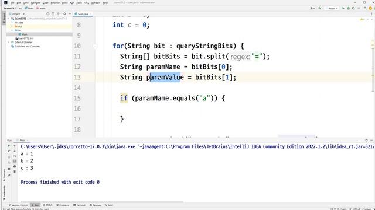Click the warnings indicator in editor
This screenshot has height=210, width=375.
362,19
